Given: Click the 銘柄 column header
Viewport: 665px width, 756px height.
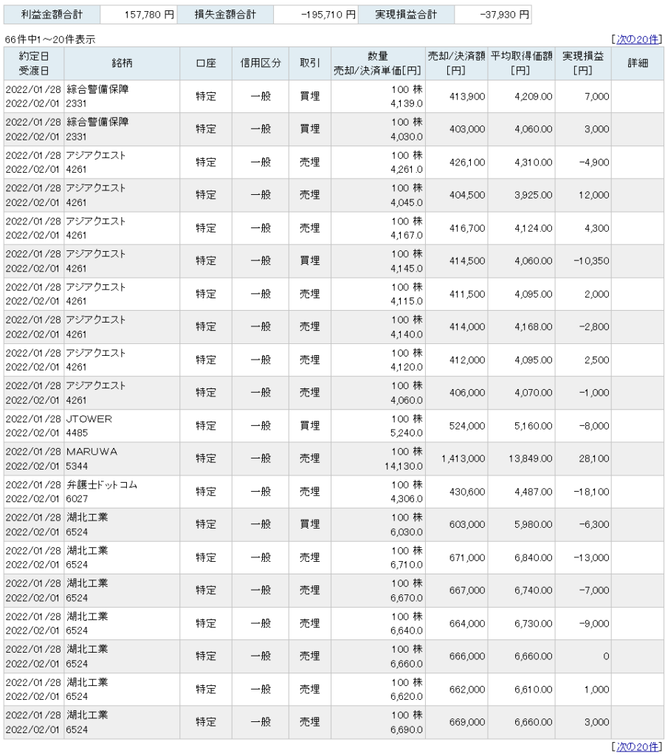Looking at the screenshot, I should click(122, 63).
